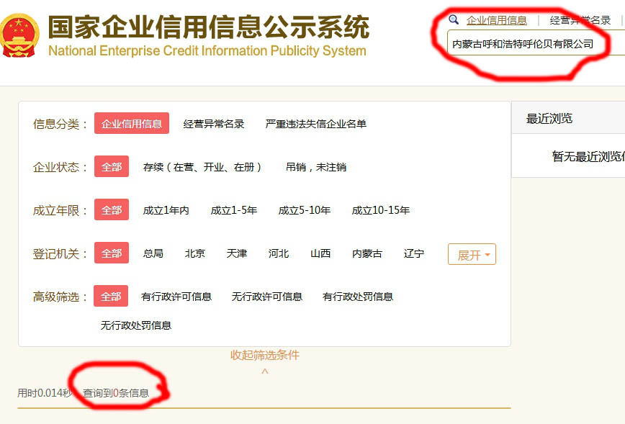The image size is (625, 424).
Task: Select the 企业信用信息 filter category button
Action: [132, 123]
